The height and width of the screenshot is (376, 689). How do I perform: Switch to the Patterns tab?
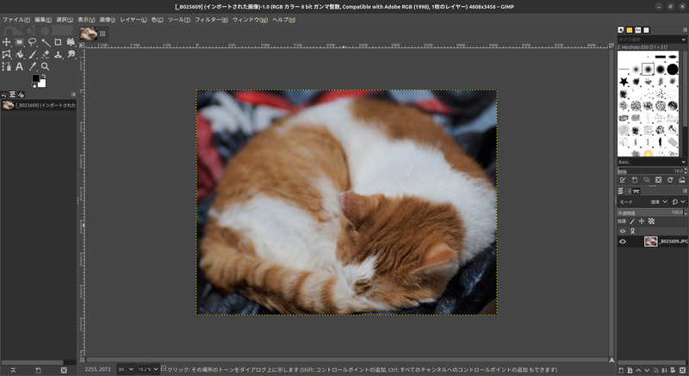(x=630, y=30)
